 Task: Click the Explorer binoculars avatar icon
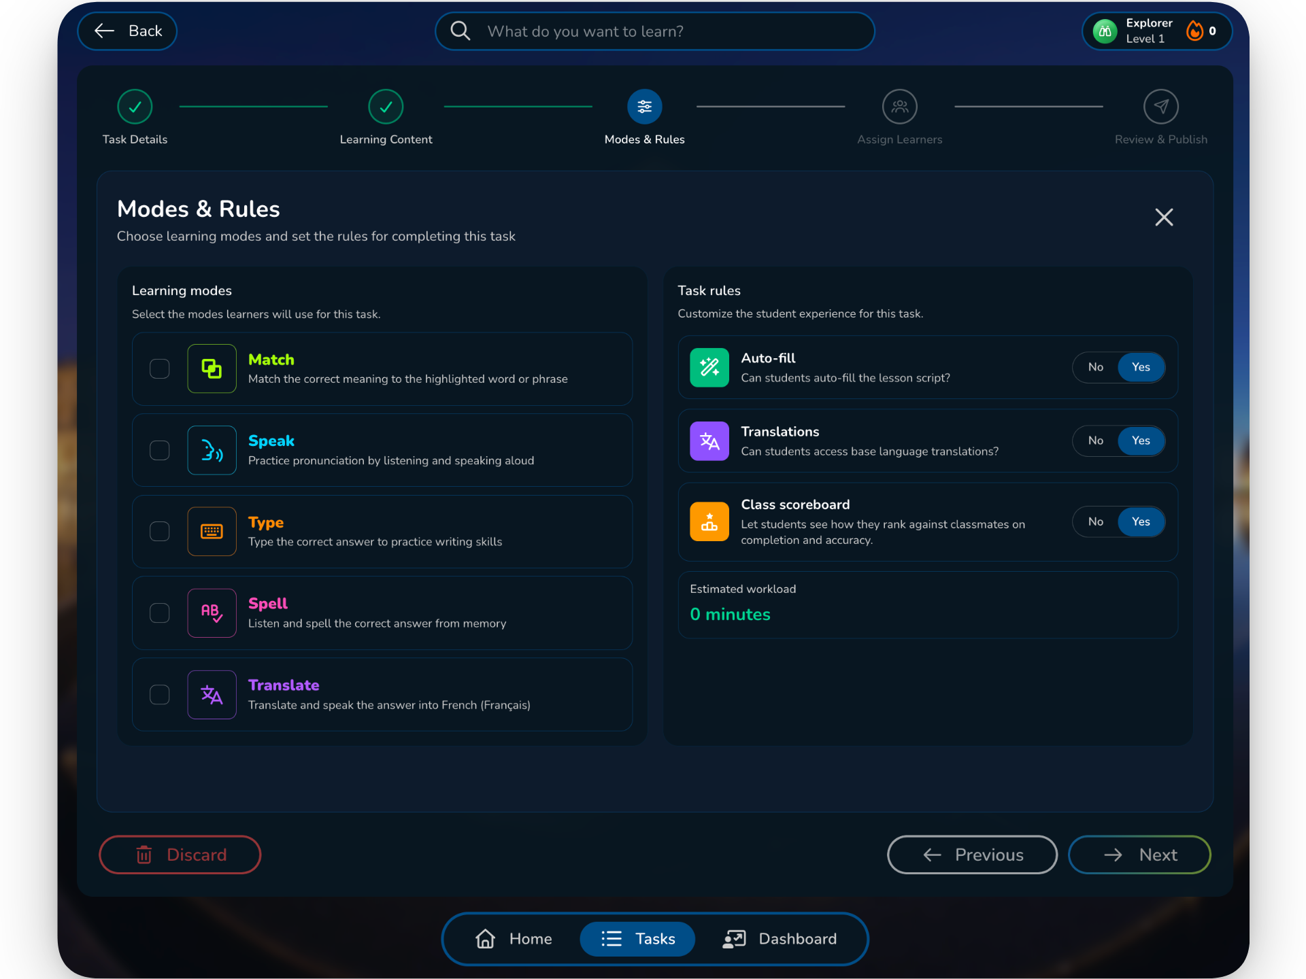point(1105,31)
